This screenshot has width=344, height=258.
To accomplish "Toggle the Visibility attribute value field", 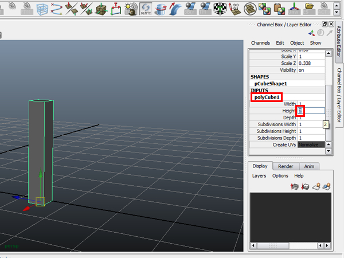I will click(310, 70).
